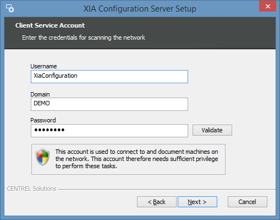Screen dimensions: 280x220
Task: Select the Domain field containing DEMO
Action: pos(109,104)
